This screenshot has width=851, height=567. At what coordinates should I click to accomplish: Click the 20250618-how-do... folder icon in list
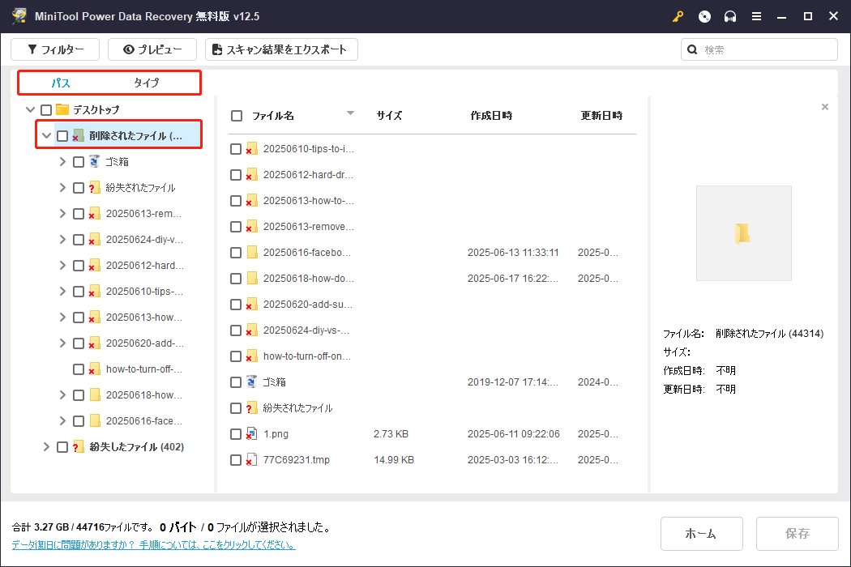[x=252, y=278]
